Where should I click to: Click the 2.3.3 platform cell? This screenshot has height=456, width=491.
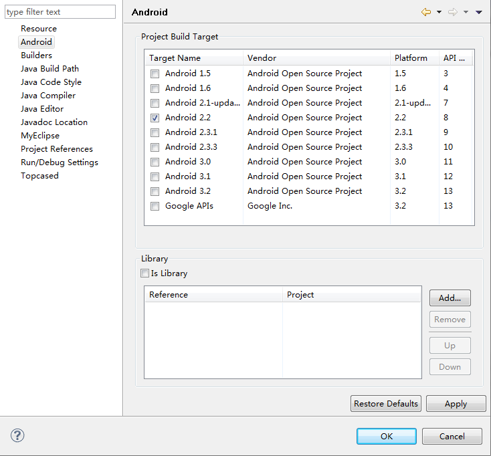[403, 147]
